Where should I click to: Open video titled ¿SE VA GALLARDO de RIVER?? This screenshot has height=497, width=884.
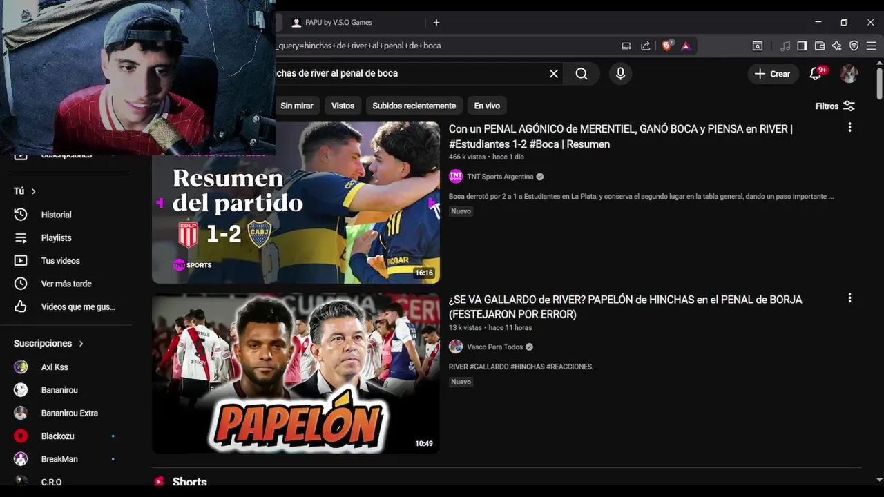point(625,307)
